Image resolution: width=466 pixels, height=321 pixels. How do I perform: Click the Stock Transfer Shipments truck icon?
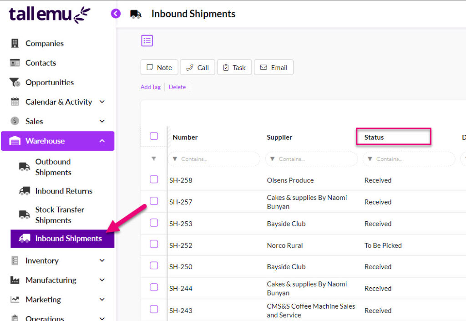coord(25,214)
